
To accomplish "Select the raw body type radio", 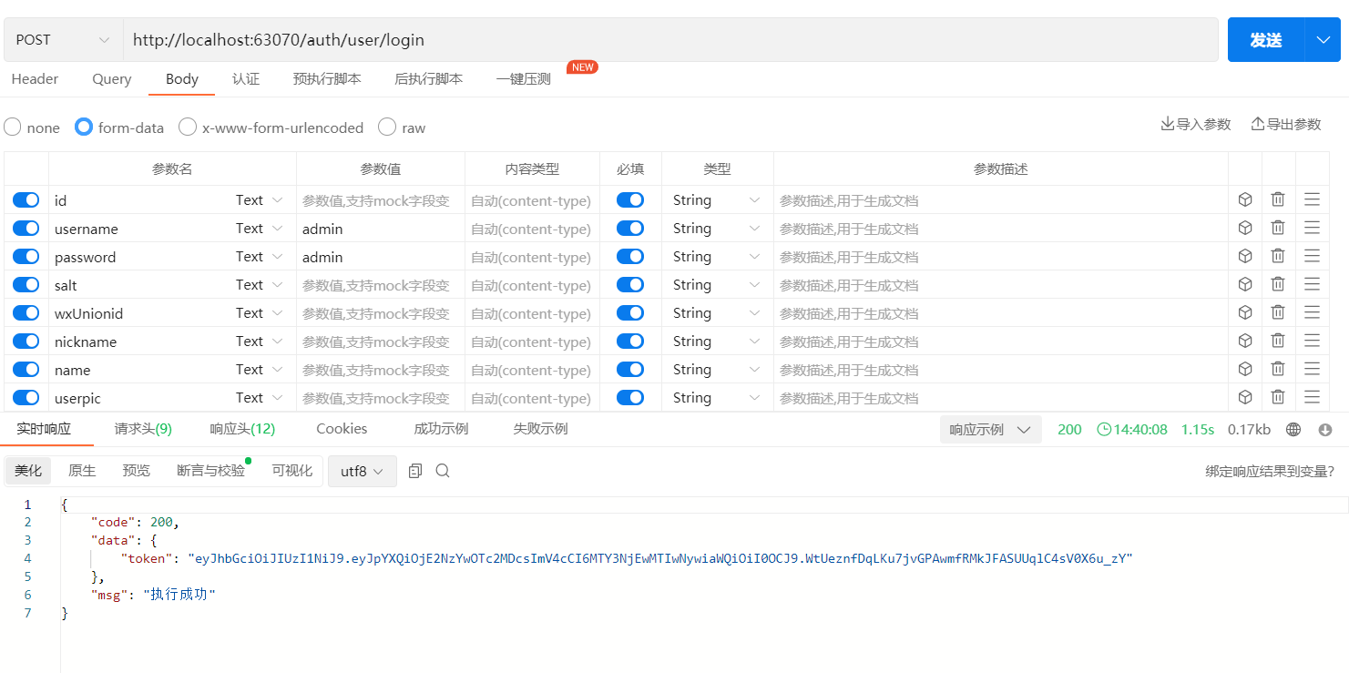I will click(387, 127).
